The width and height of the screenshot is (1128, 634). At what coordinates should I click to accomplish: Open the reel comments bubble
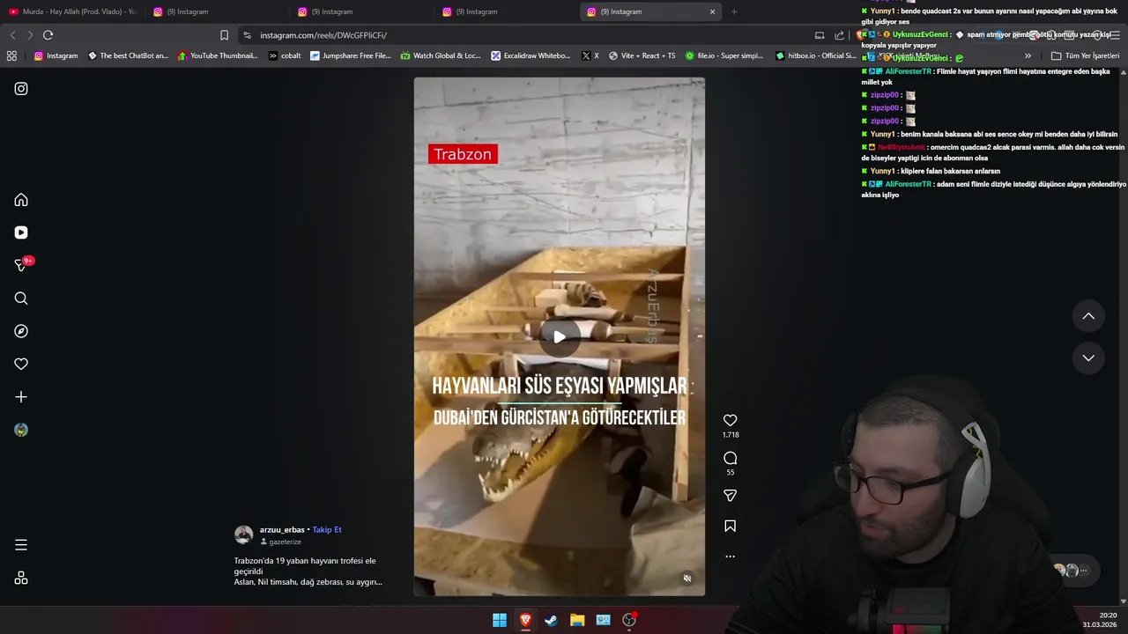[730, 458]
